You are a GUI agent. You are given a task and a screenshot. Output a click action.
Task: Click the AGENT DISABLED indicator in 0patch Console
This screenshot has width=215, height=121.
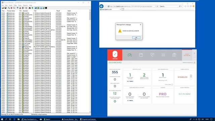point(187,55)
